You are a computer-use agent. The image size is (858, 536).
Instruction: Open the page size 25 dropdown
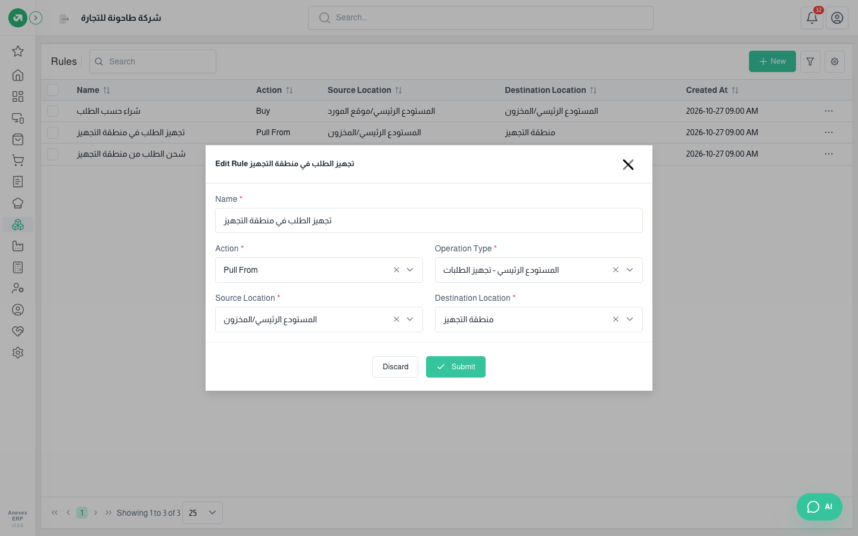(x=203, y=513)
